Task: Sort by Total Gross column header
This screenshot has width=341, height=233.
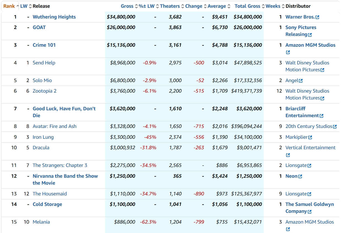Action: point(247,6)
